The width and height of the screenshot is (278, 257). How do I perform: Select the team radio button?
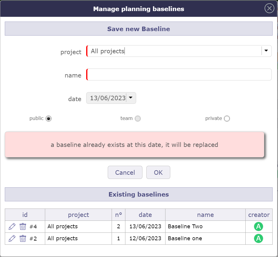[138, 118]
